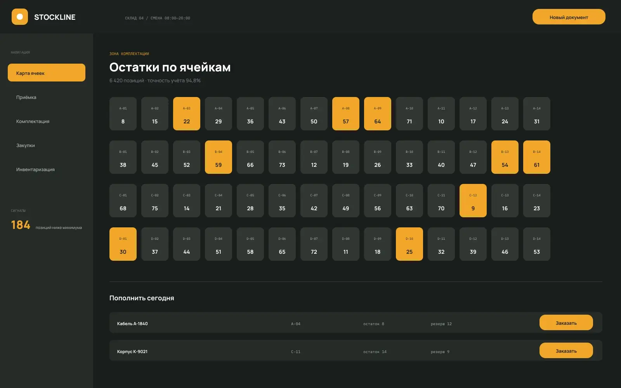Select highlighted cell B-14 with 61
This screenshot has height=388, width=621.
[x=537, y=157]
